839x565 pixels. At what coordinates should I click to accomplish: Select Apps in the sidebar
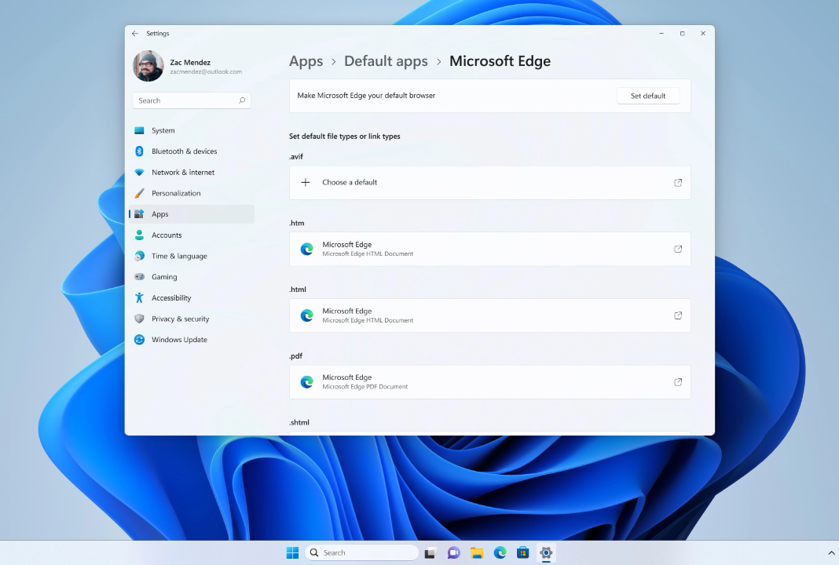click(192, 213)
